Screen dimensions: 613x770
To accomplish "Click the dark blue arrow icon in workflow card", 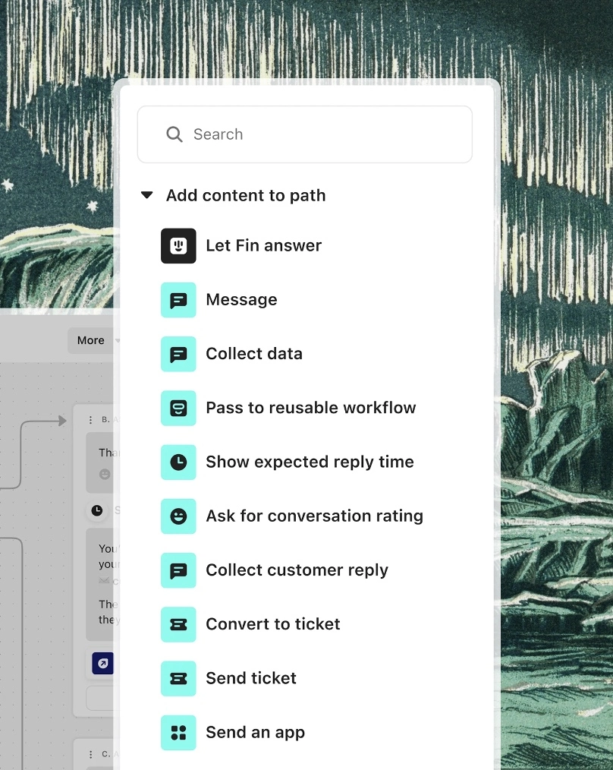I will point(102,663).
